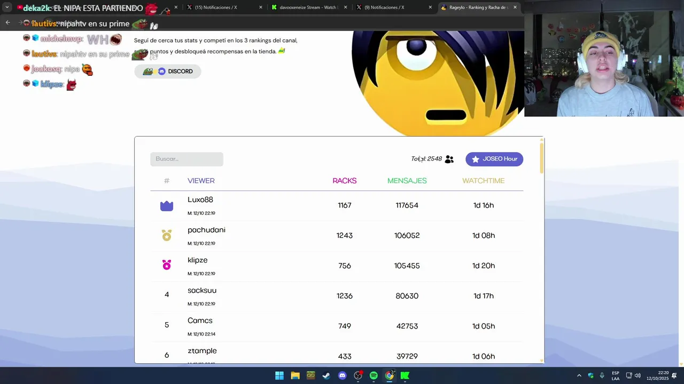
Task: Click the M: 12/10 22:14 timestamp under Camcs
Action: coord(201,334)
